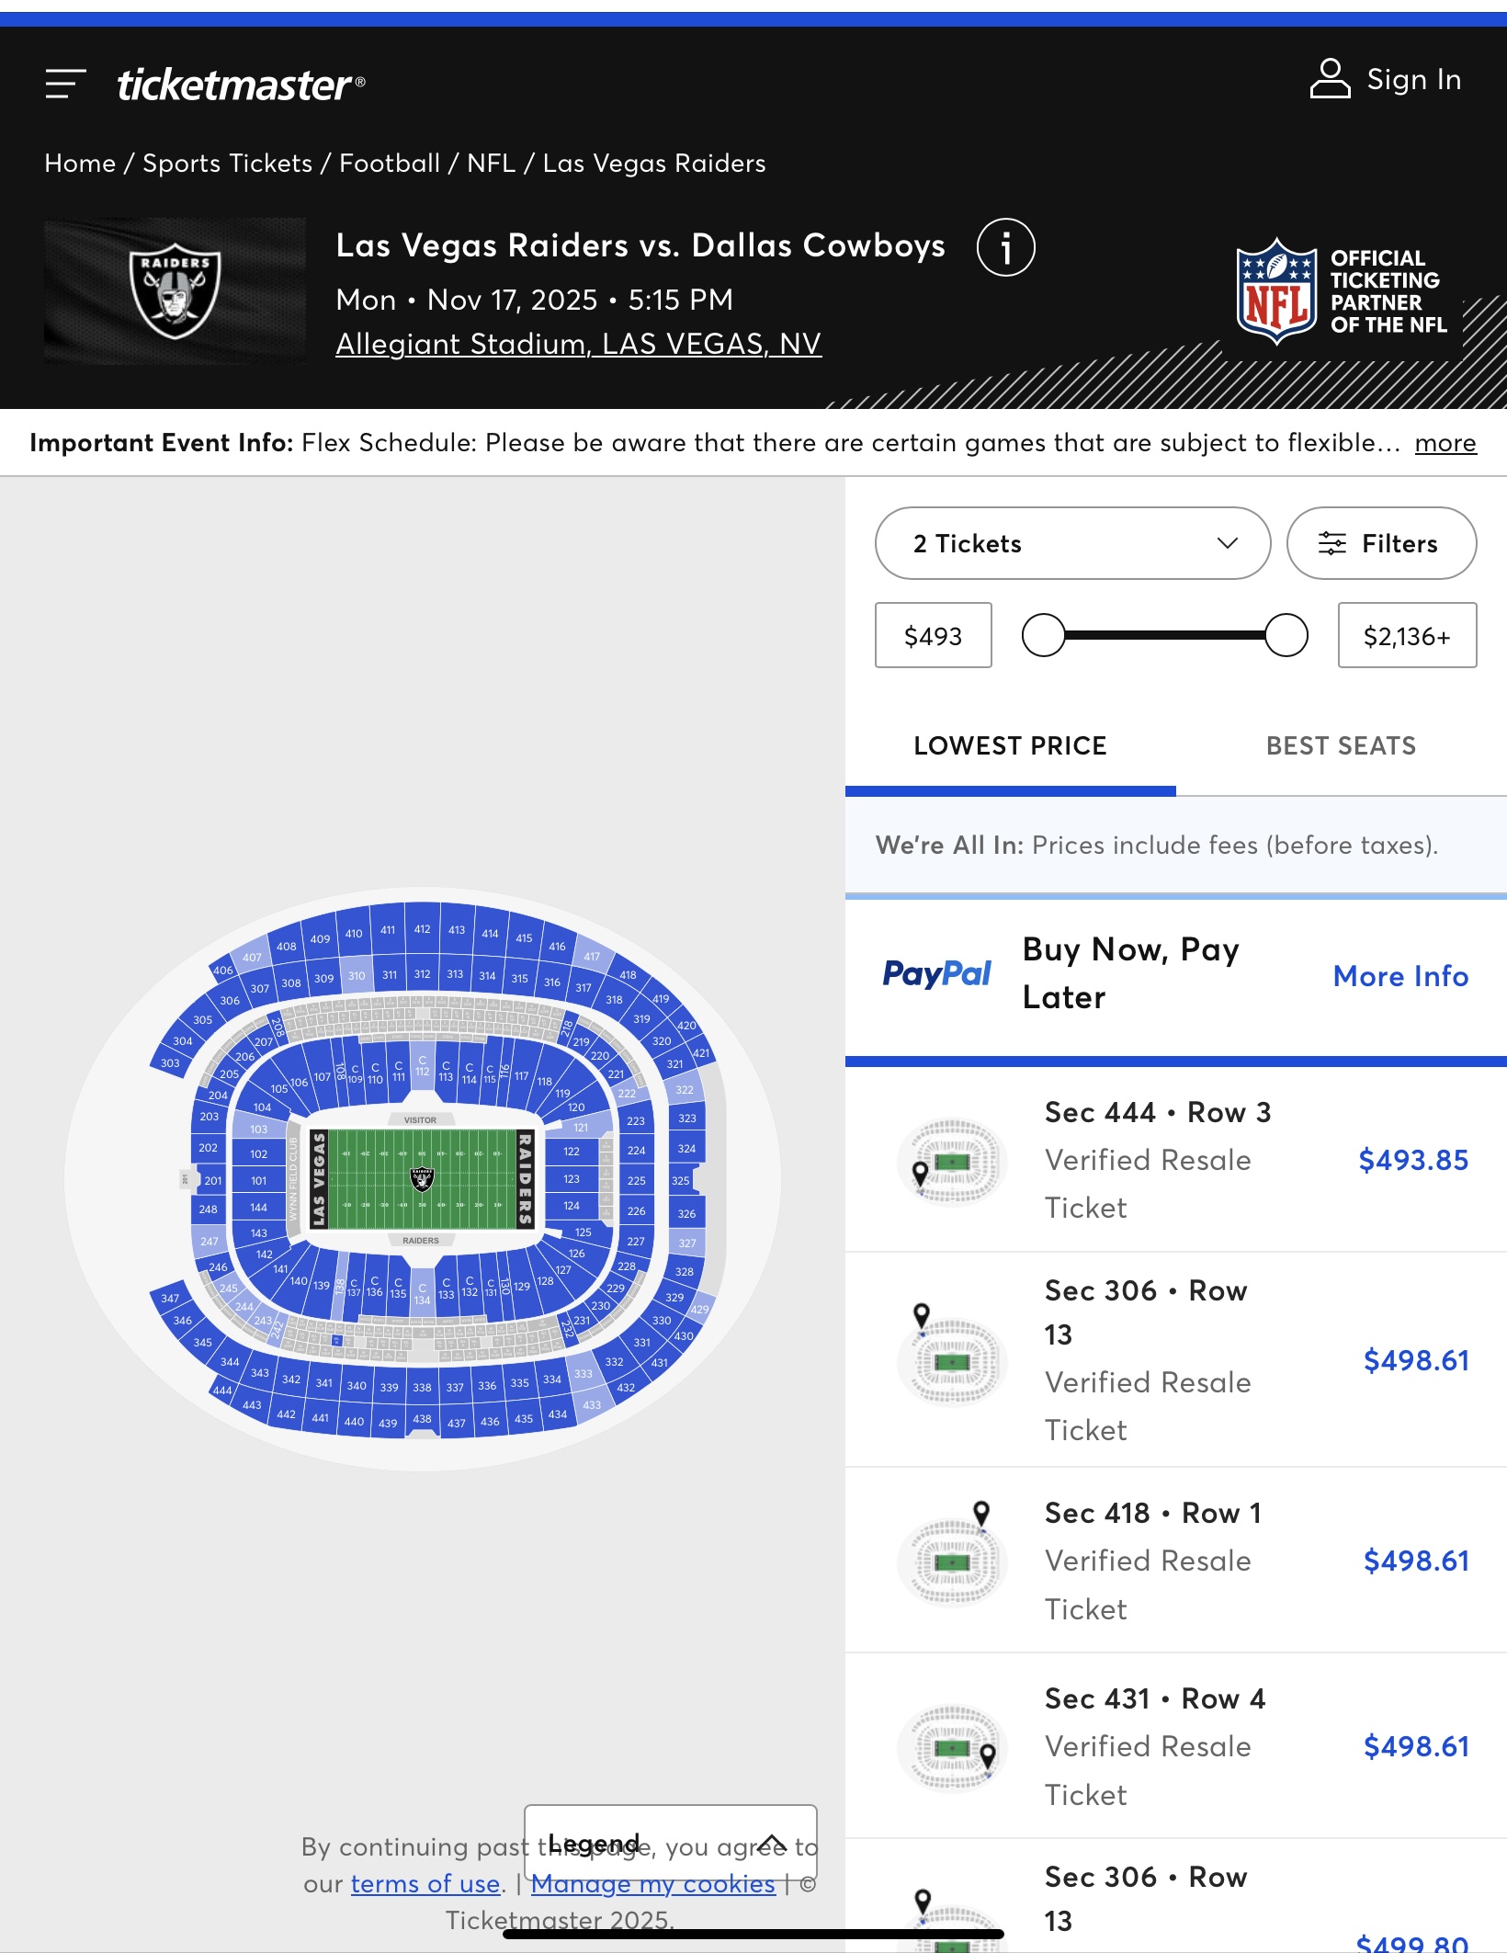Viewport: 1507px width, 1953px height.
Task: Select the Lowest Price tab
Action: pyautogui.click(x=1010, y=745)
